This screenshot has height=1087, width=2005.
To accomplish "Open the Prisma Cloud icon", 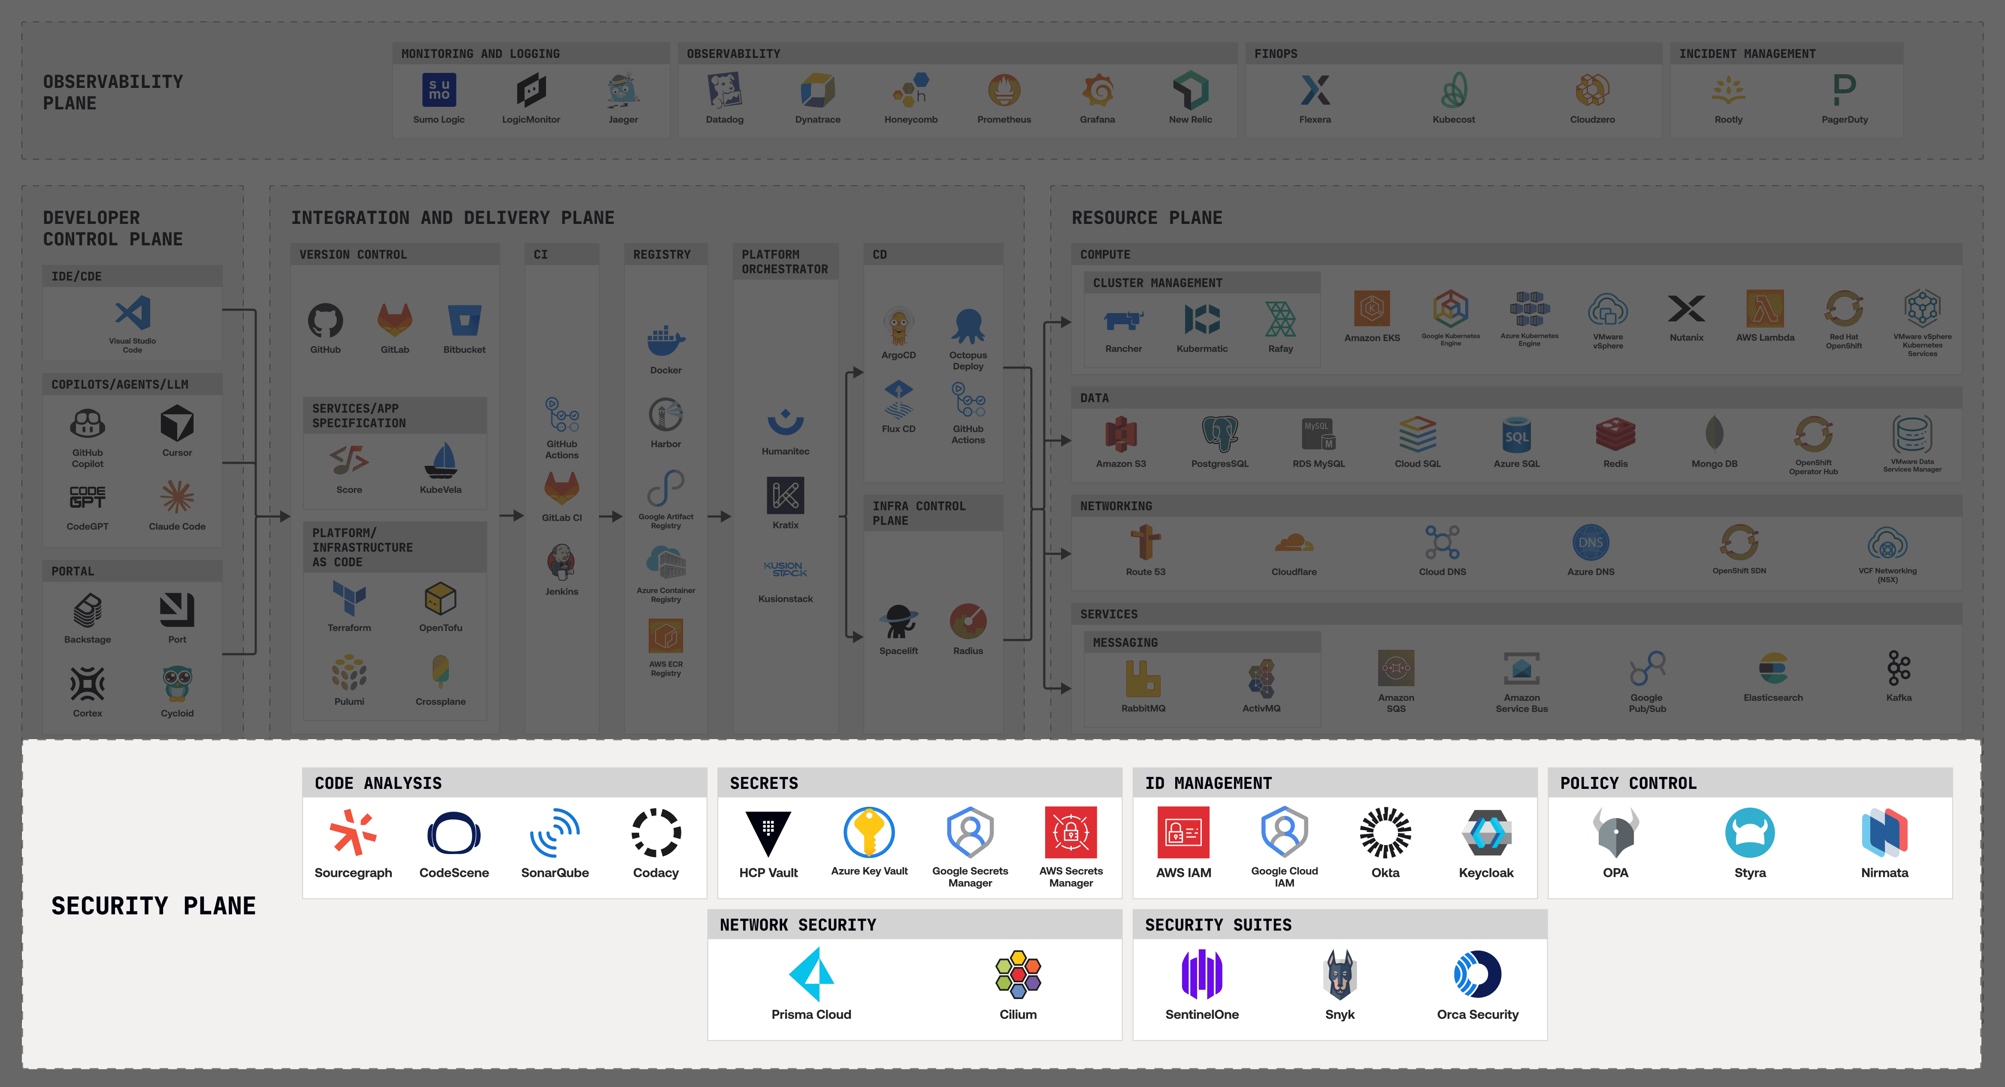I will coord(811,974).
